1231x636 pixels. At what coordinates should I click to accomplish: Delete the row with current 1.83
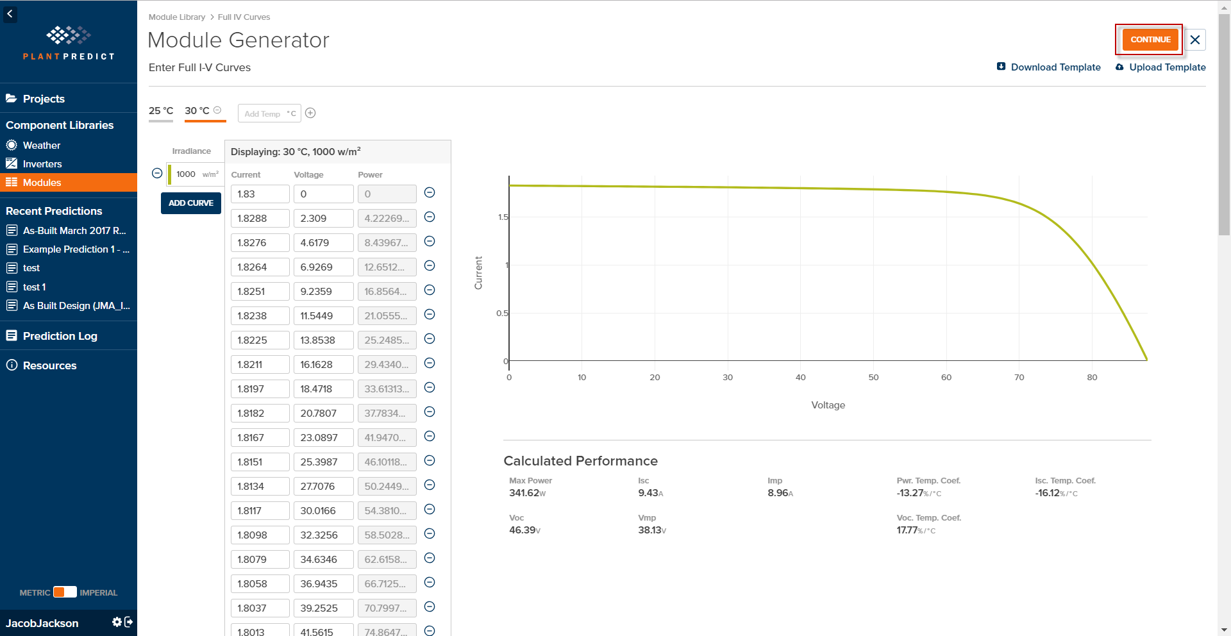(430, 193)
